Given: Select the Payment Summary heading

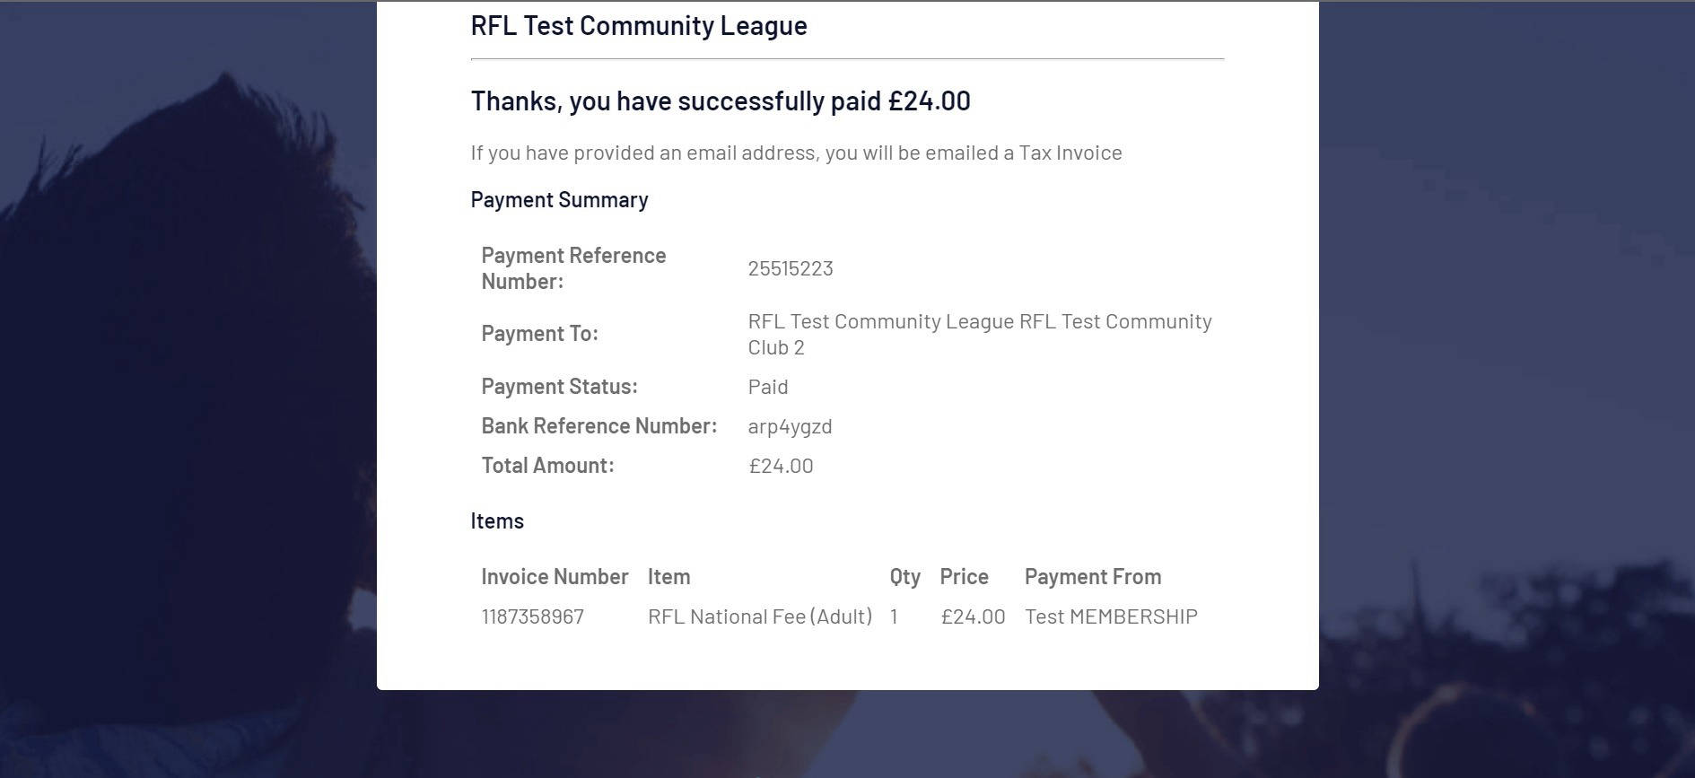Looking at the screenshot, I should (559, 199).
